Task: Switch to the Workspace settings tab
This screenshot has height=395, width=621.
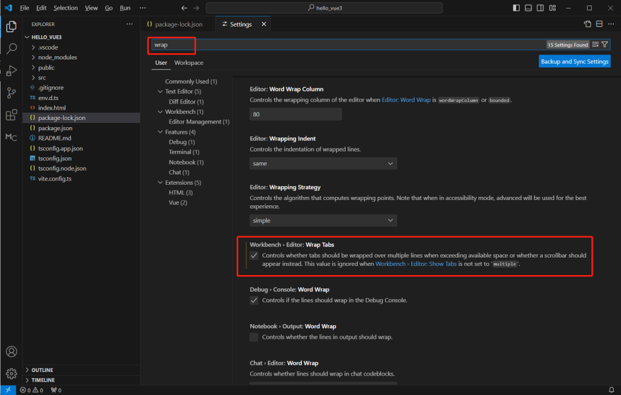Action: pos(189,62)
